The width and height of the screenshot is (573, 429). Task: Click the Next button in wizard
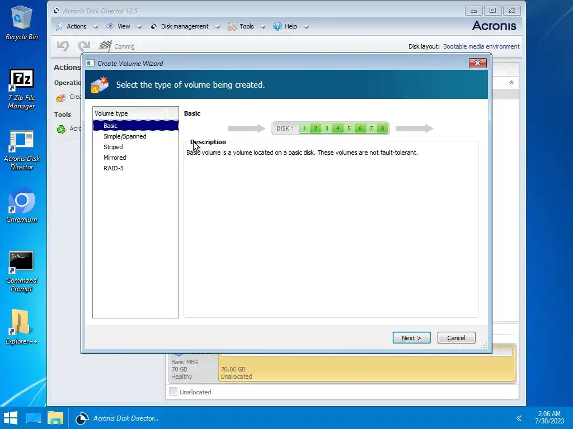[x=411, y=338]
